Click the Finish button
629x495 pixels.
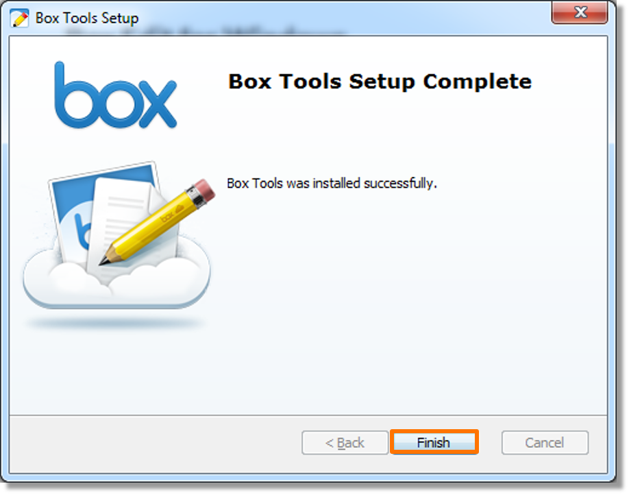[x=434, y=442]
